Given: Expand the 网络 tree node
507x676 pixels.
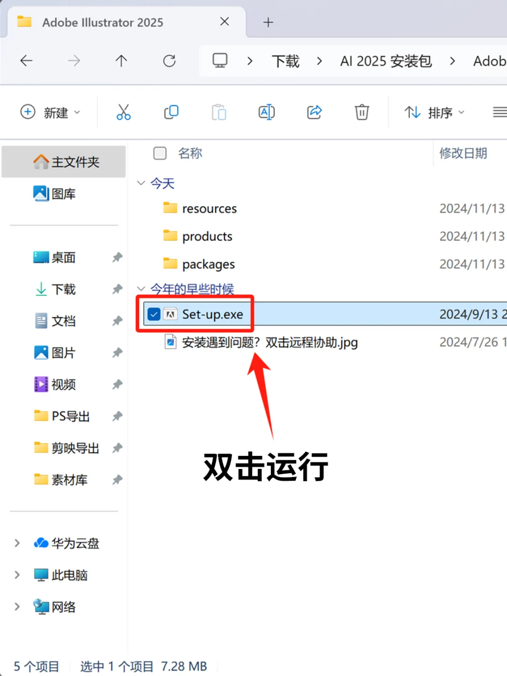Looking at the screenshot, I should click(x=17, y=607).
